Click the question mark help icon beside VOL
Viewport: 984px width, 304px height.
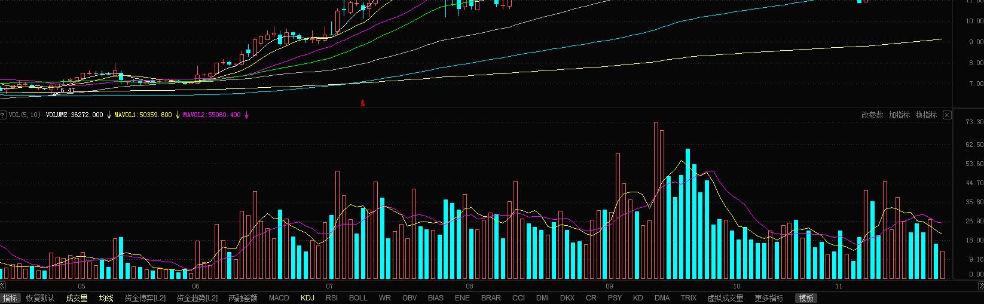click(2, 115)
